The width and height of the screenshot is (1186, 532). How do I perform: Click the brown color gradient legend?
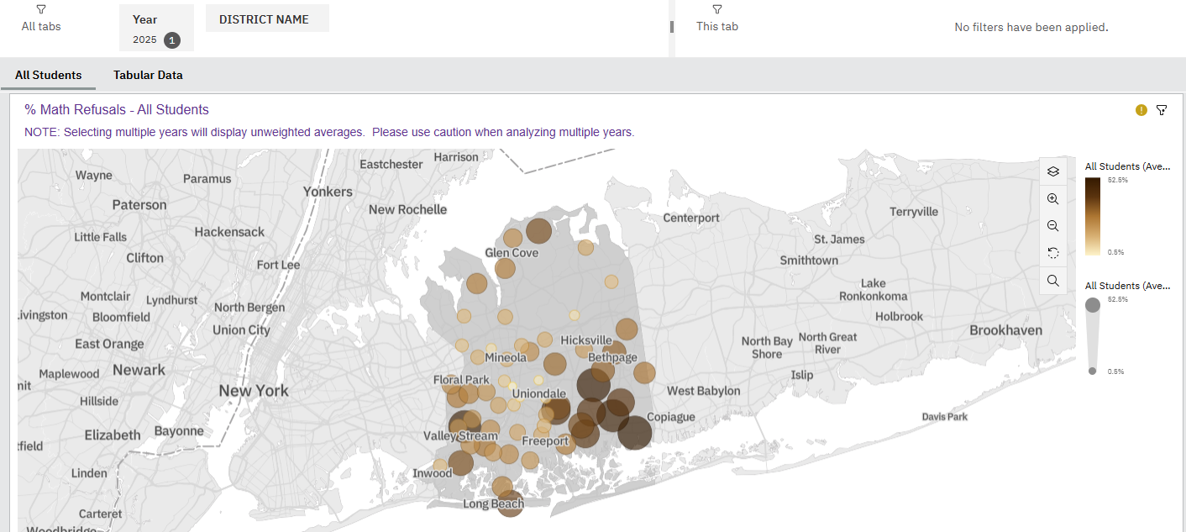1093,215
